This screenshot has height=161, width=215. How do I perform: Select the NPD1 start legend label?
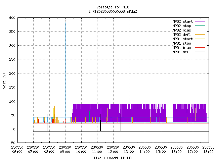[183, 39]
